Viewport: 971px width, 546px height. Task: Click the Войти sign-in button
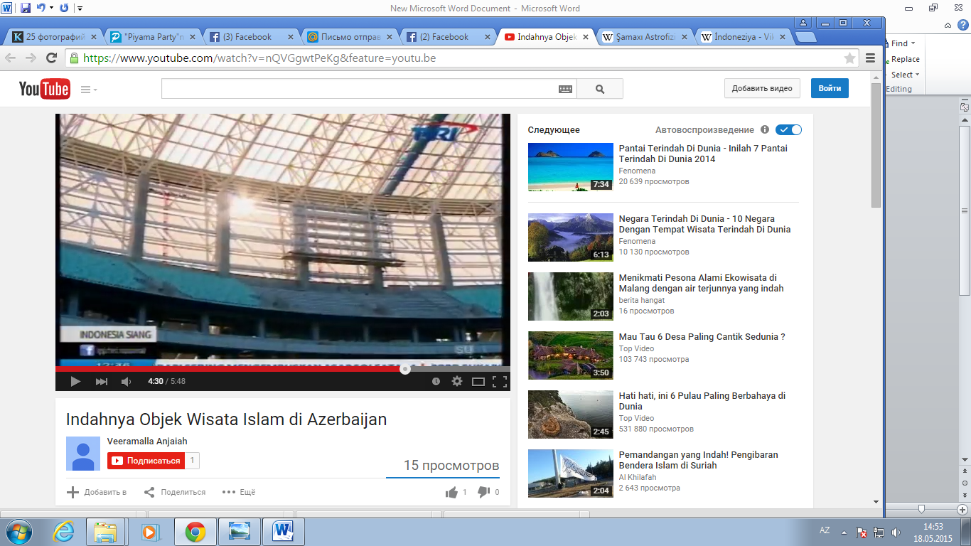pos(830,88)
